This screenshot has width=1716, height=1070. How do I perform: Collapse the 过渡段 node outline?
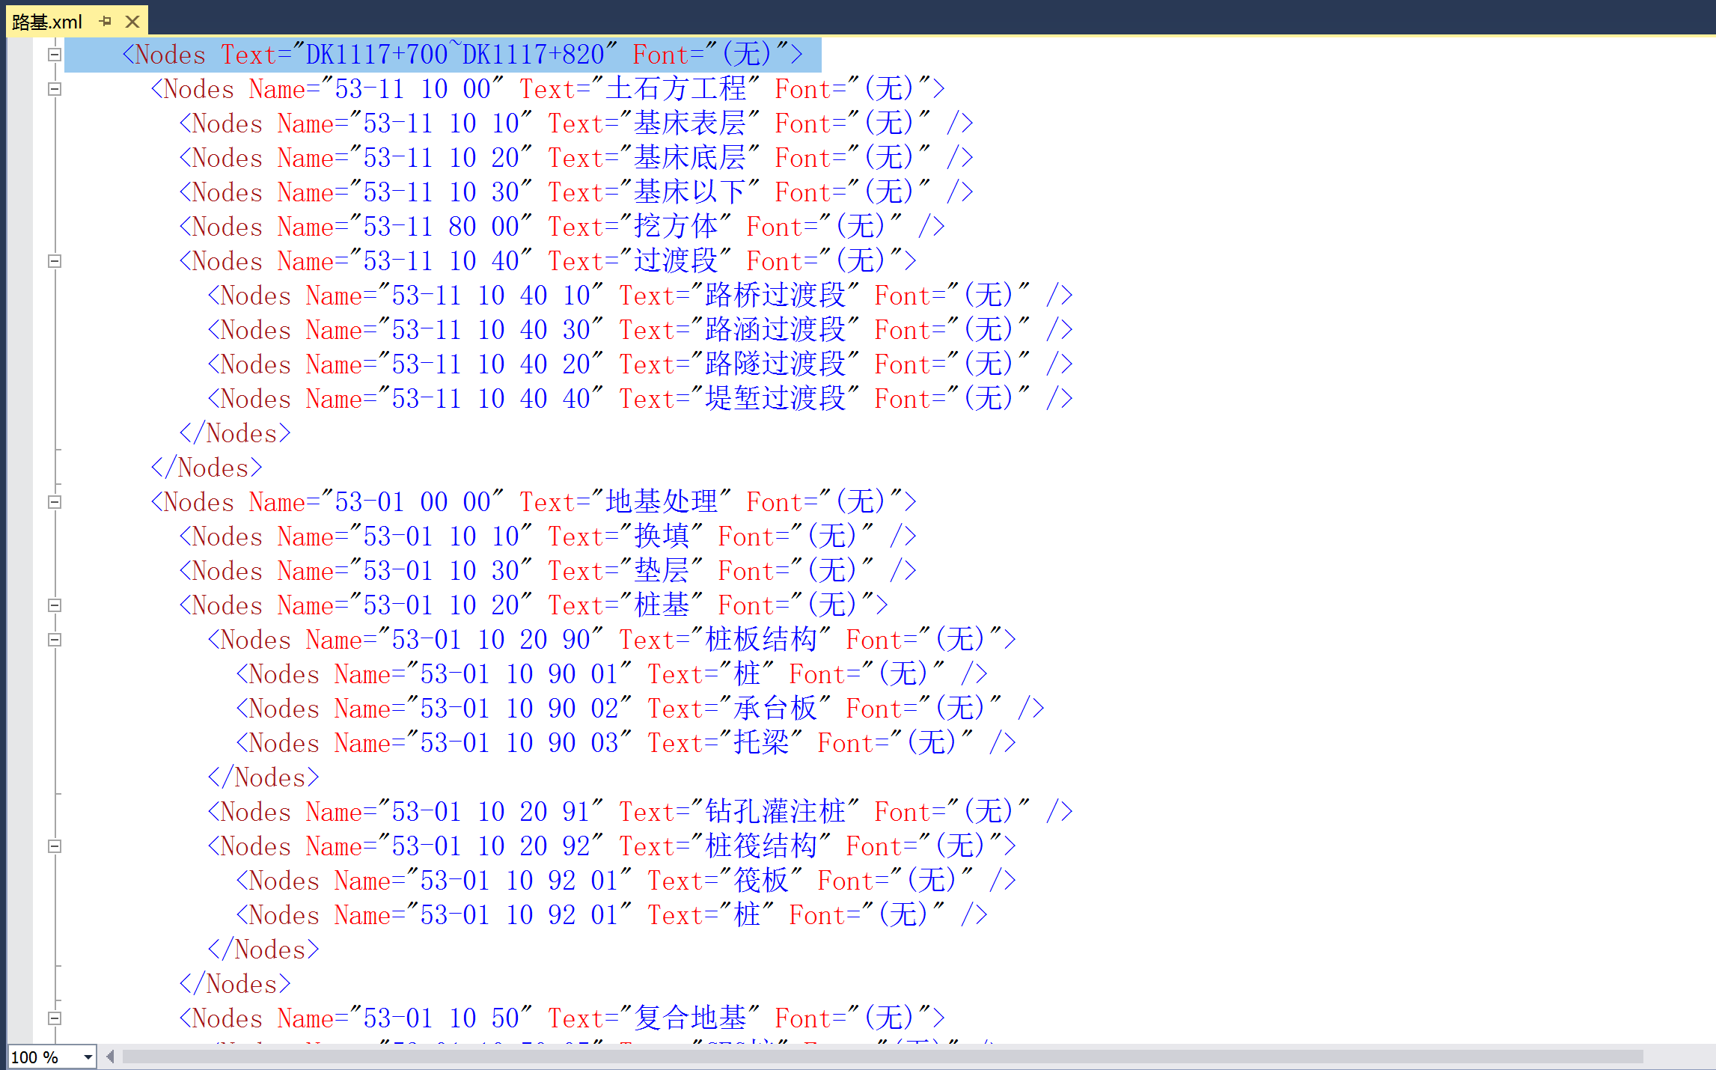(x=55, y=261)
